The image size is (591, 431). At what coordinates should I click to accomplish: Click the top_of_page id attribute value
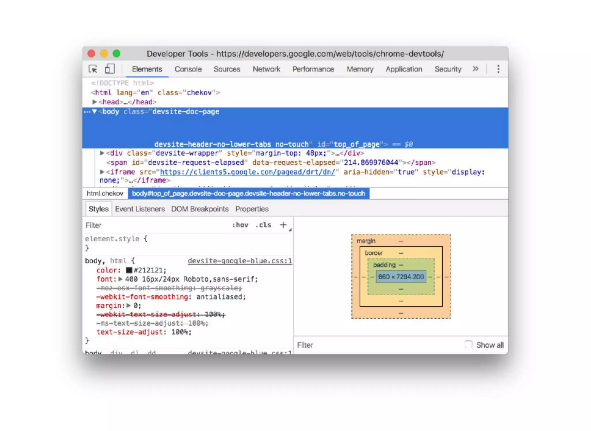(356, 144)
